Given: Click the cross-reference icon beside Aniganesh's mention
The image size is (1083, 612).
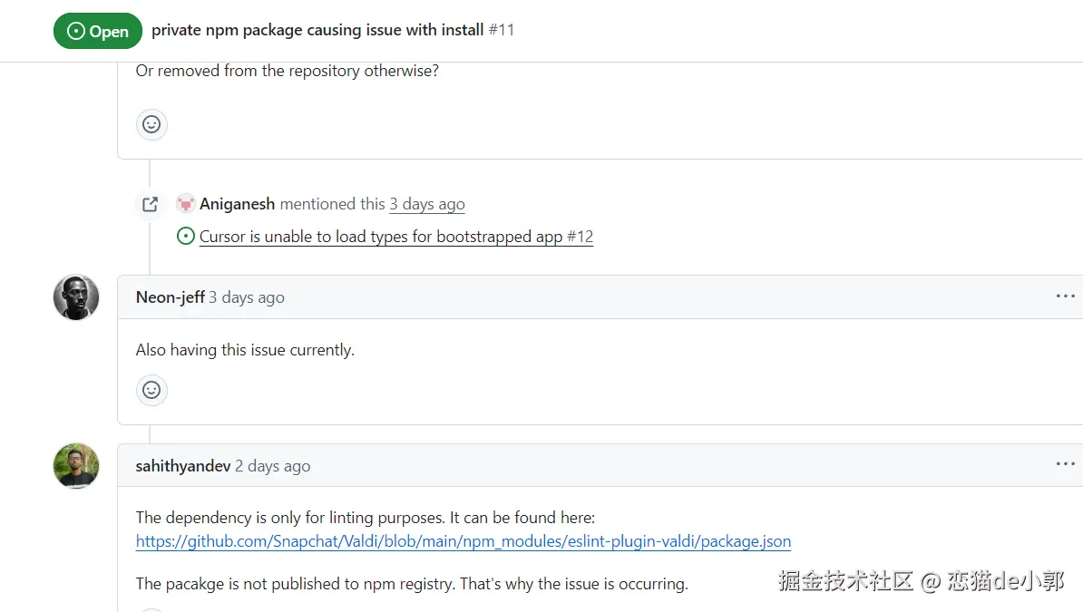Looking at the screenshot, I should (x=151, y=204).
